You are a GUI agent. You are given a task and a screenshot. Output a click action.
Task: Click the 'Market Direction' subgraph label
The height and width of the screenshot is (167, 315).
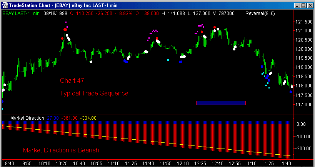pyautogui.click(x=27, y=118)
